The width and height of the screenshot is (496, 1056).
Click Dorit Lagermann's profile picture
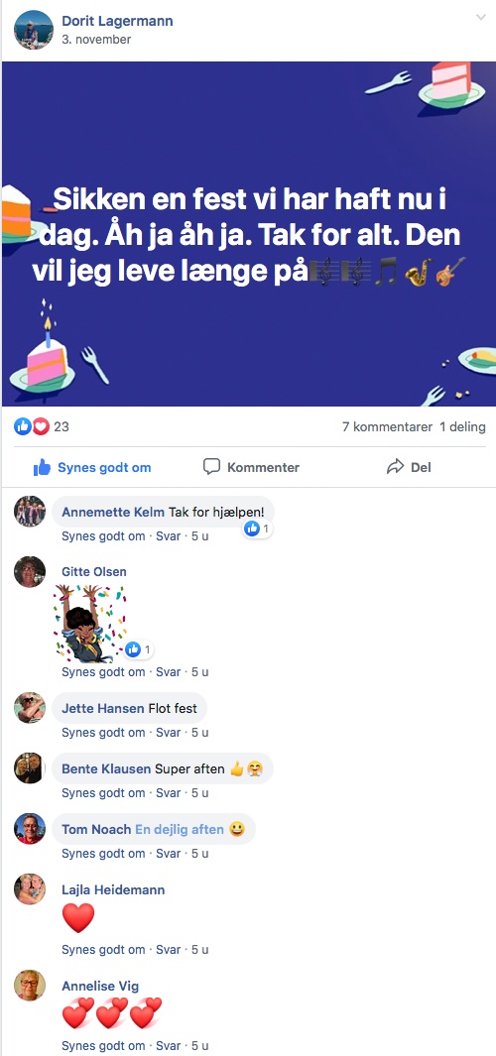click(33, 30)
